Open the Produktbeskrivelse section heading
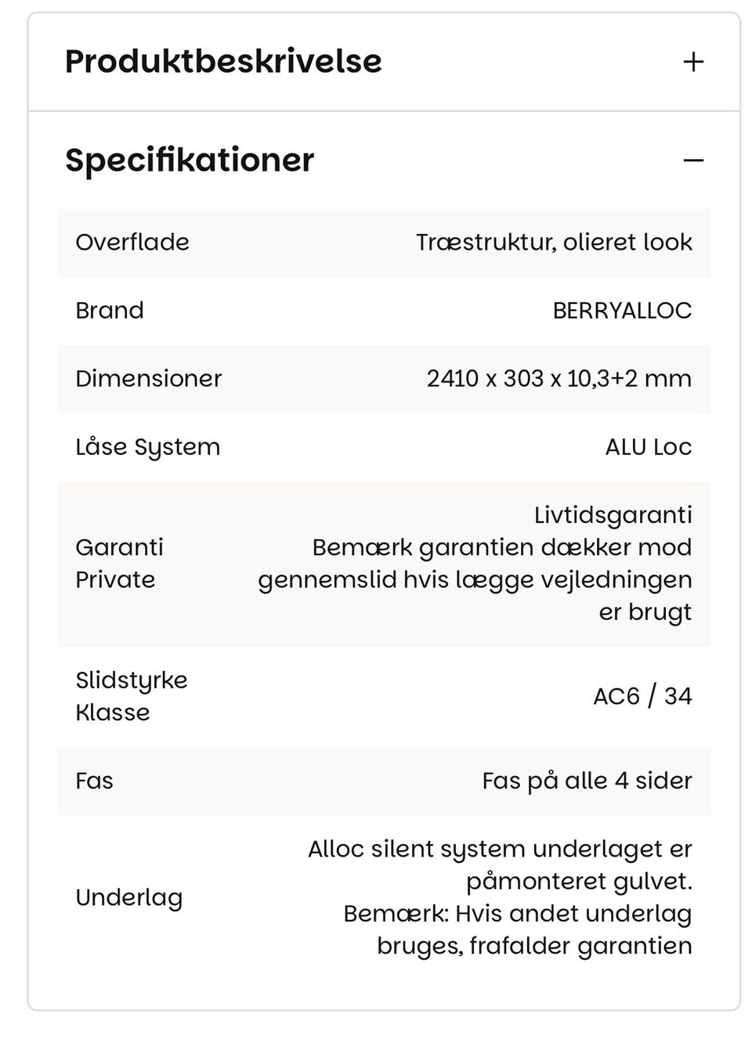The image size is (752, 1046). pos(223,61)
